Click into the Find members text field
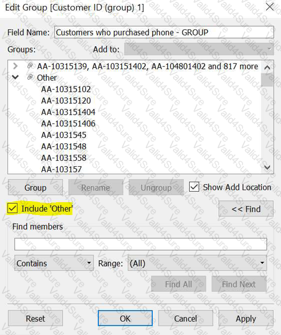The image size is (281, 335). 141,244
